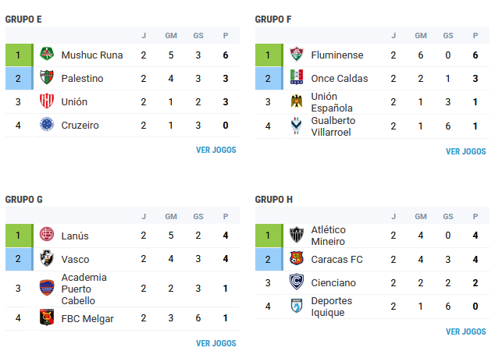Click the Mushuc Runa team crest

[x=47, y=54]
